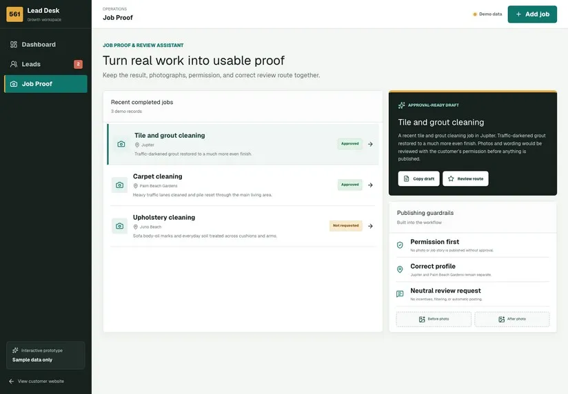Click the Lead Desk workspace title
This screenshot has height=394, width=568.
click(x=43, y=10)
